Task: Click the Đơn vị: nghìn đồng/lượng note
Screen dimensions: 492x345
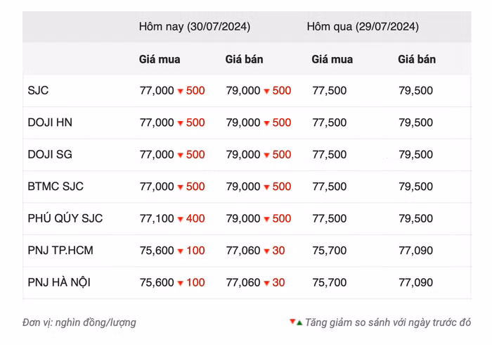Action: [79, 322]
